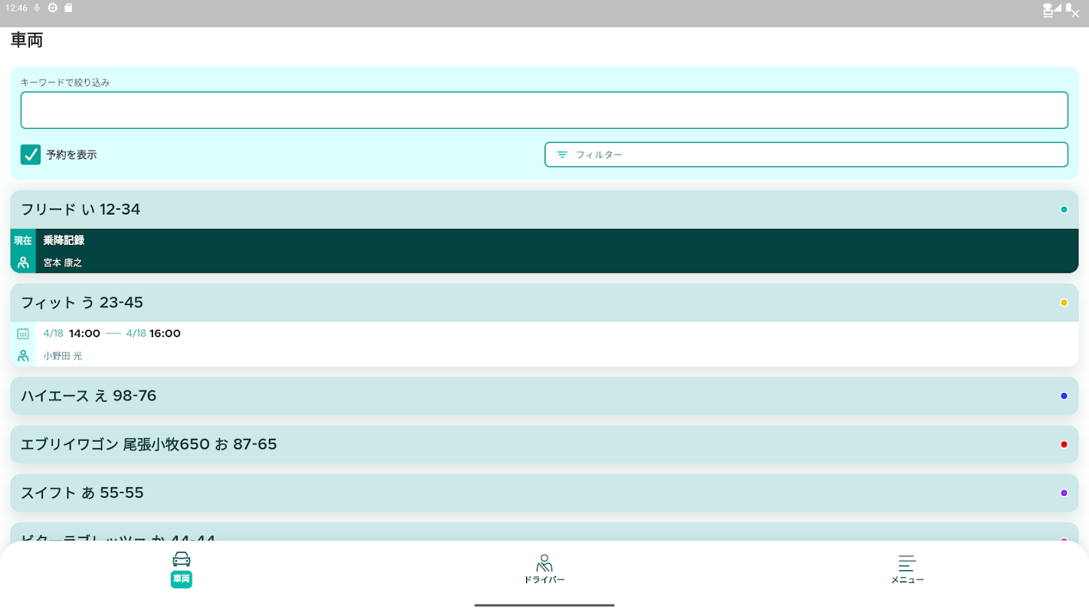Click the yellow dot on フィット row

(x=1064, y=303)
